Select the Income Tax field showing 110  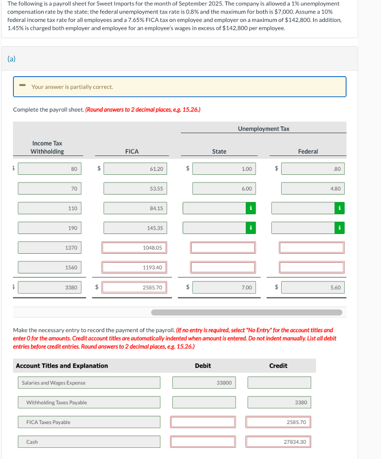pyautogui.click(x=49, y=208)
